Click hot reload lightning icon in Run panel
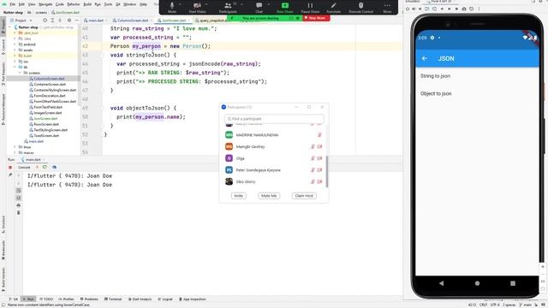This screenshot has height=308, width=548. pos(37,168)
